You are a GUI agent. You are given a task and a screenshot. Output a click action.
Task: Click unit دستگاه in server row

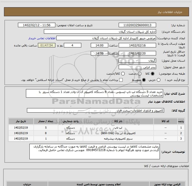[x=70, y=139]
